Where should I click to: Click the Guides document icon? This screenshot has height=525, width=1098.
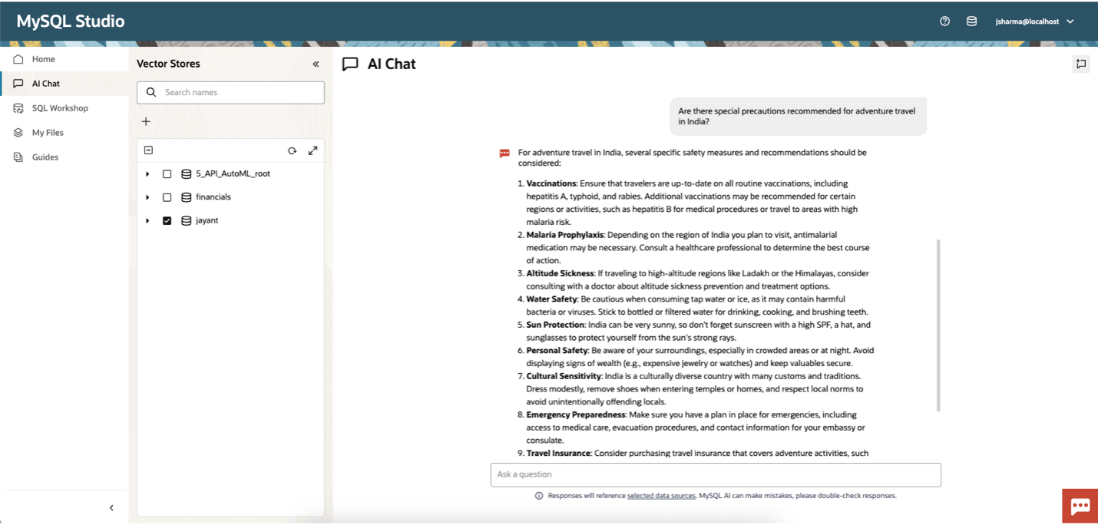point(18,157)
